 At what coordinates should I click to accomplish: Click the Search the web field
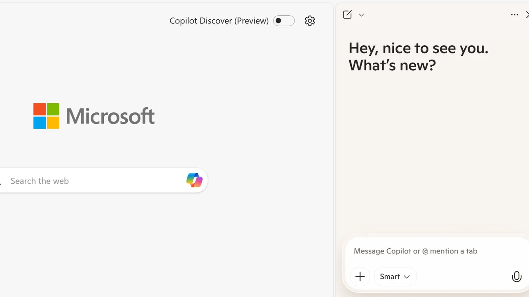tap(82, 181)
